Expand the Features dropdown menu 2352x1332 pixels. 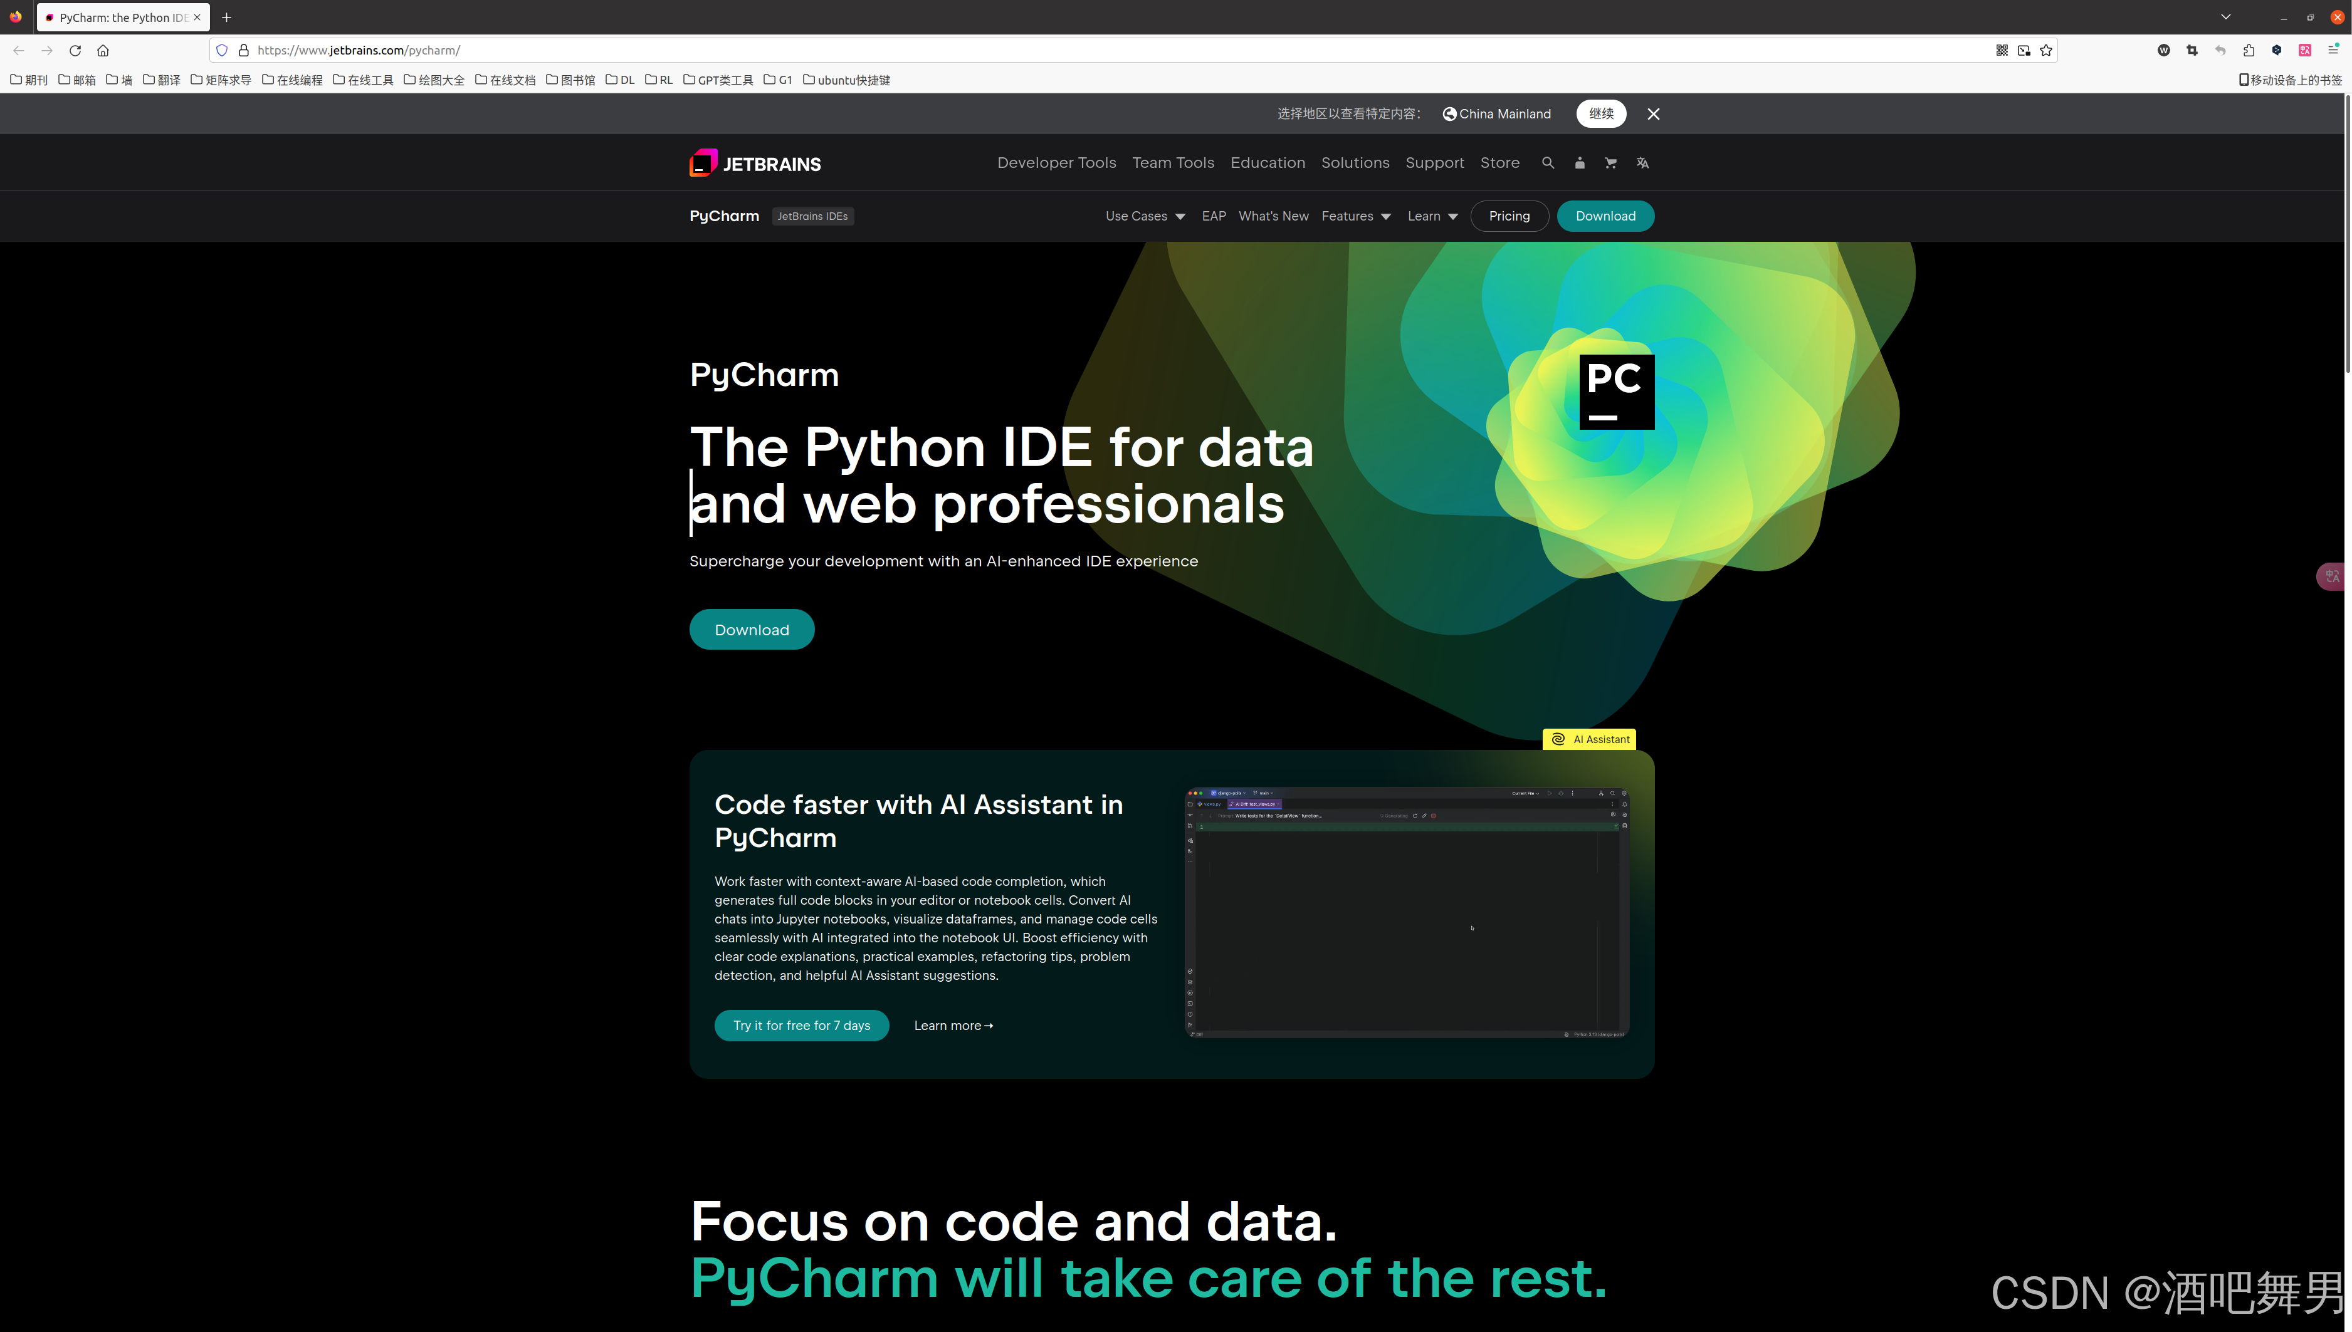(1355, 216)
